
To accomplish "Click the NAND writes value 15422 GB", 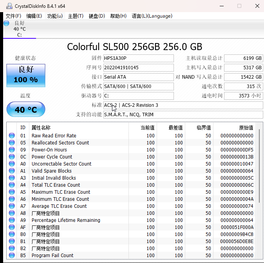I will (243, 77).
